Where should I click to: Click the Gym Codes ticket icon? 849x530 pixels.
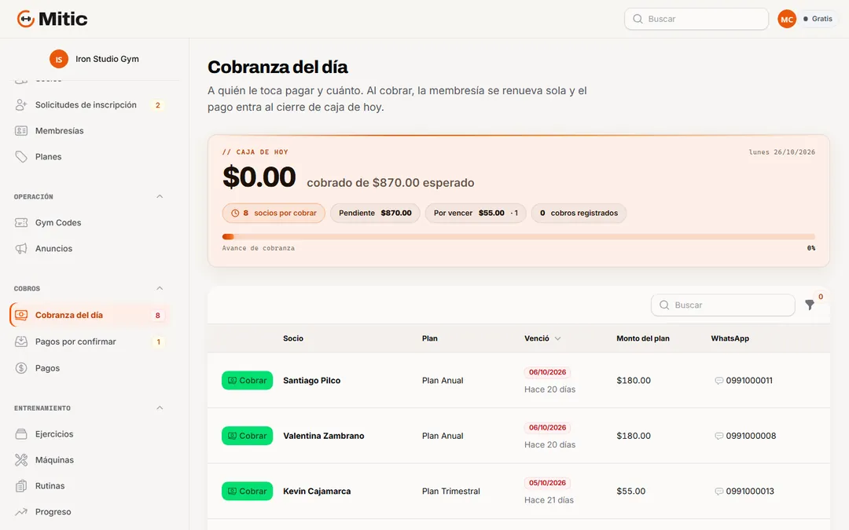tap(21, 223)
